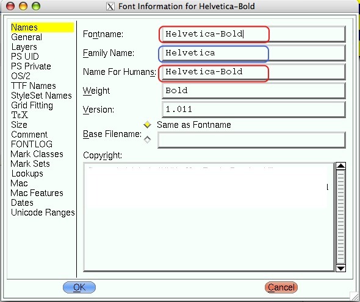Go to PS Private settings
360x302 pixels.
click(31, 66)
